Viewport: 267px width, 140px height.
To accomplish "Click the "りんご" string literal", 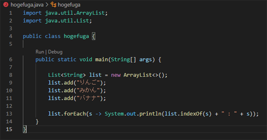I will pos(88,83).
